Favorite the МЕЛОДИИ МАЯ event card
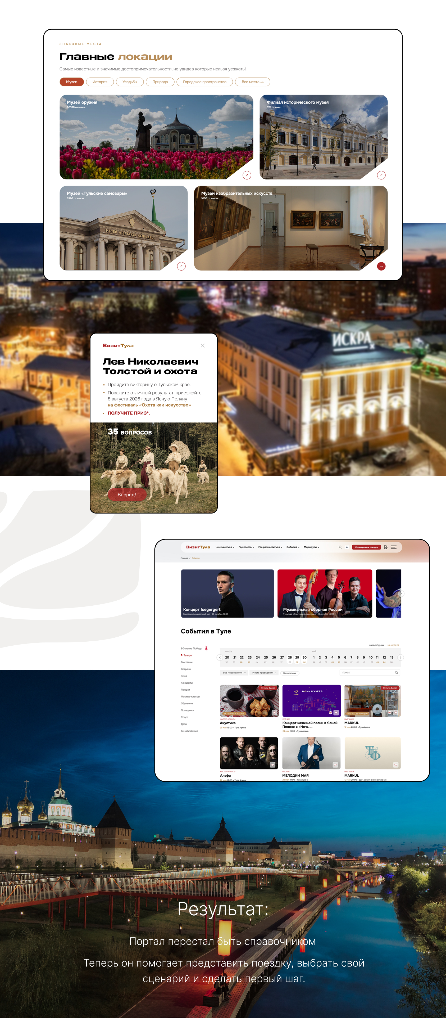446x1026 pixels. tap(335, 765)
